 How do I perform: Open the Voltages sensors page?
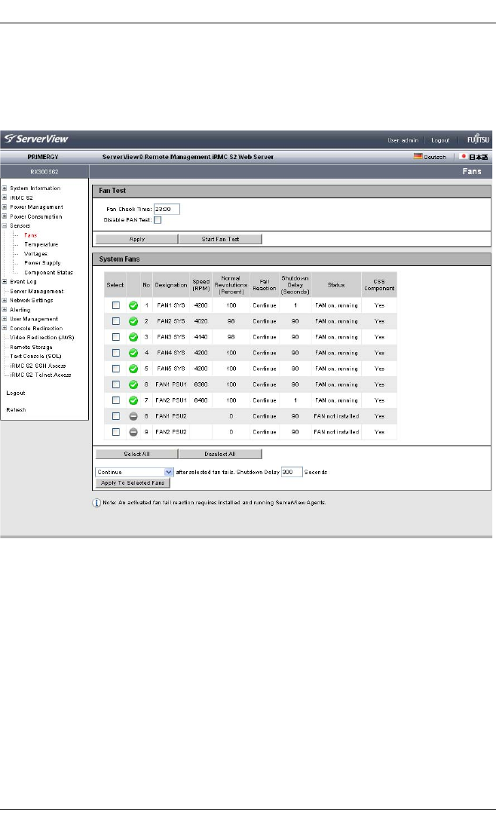35,254
